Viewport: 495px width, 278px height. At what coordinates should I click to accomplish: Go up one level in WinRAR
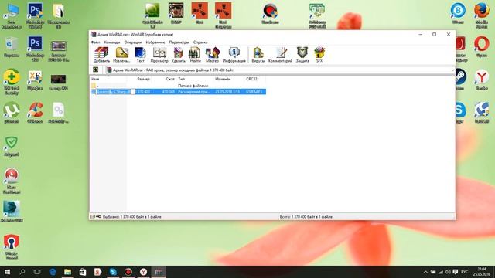click(x=96, y=69)
